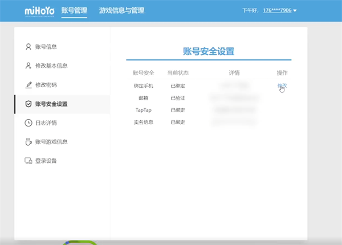Screen dimensions: 342x245
Task: Select the TapTap row label
Action: [143, 110]
